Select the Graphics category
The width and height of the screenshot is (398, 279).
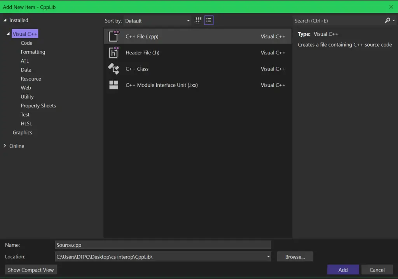pyautogui.click(x=22, y=133)
